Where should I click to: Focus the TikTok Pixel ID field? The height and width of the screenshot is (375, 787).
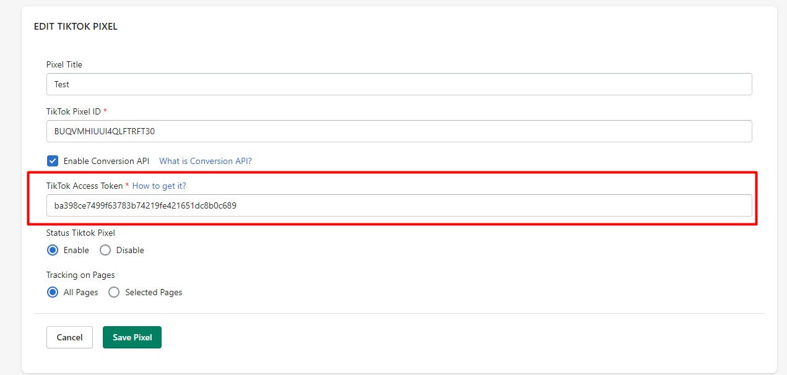point(399,131)
